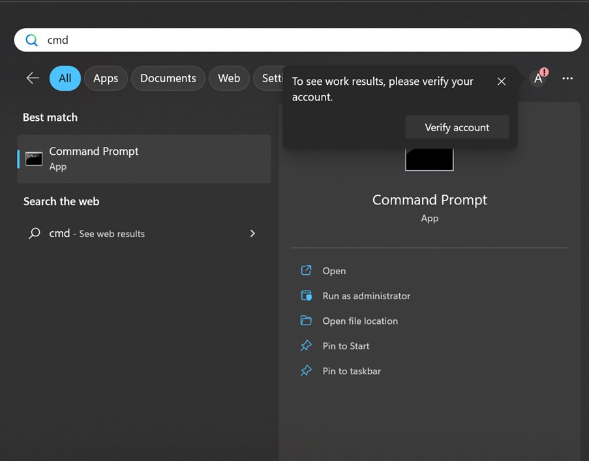The width and height of the screenshot is (589, 461).
Task: Click the back arrow icon
Action: pos(33,78)
